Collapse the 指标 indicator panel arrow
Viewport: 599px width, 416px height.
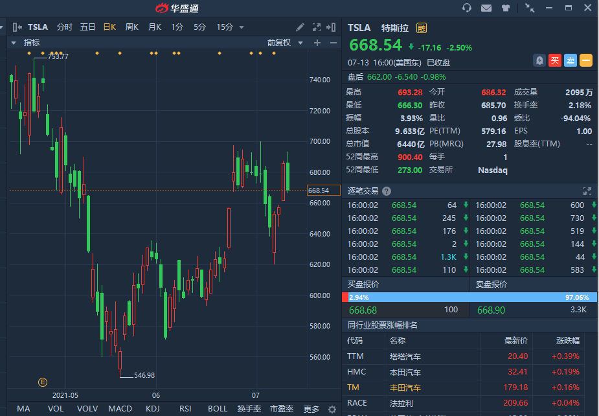pos(13,43)
